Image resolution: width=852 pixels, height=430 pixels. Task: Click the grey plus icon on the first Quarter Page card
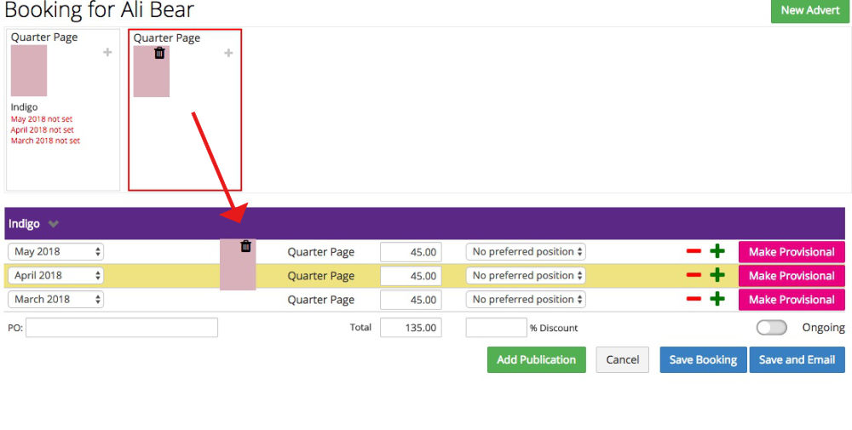(107, 52)
